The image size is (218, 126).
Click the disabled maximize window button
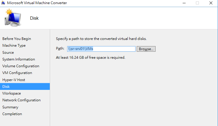pos(197,3)
